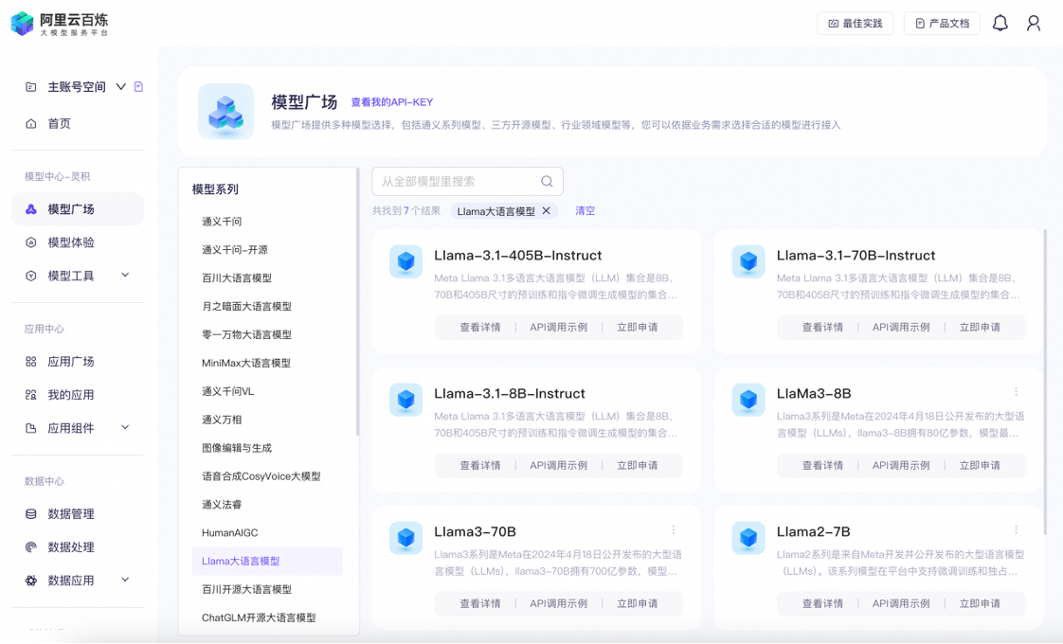Click 清空 to clear all filters
The height and width of the screenshot is (644, 1063).
point(585,211)
